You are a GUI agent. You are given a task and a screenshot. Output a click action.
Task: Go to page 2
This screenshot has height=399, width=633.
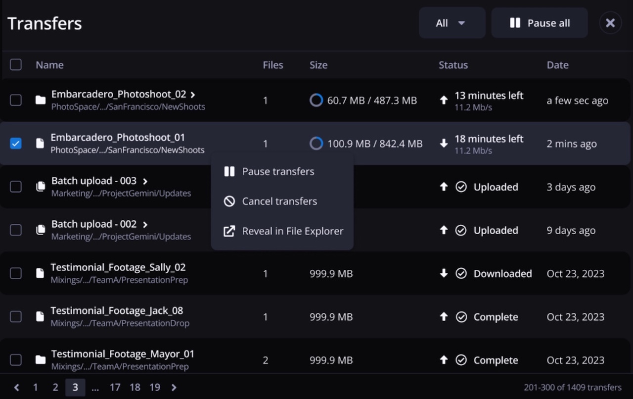coord(55,388)
